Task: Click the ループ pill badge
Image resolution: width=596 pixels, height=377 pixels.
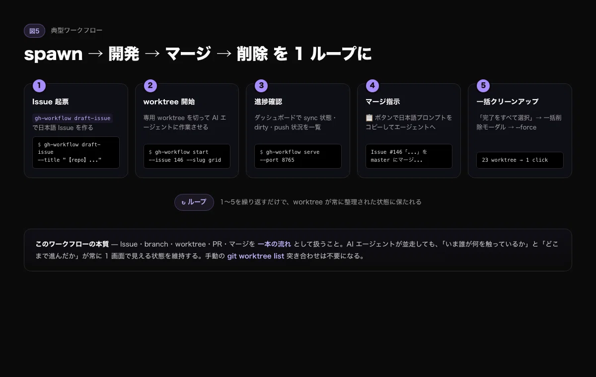Action: pos(194,202)
